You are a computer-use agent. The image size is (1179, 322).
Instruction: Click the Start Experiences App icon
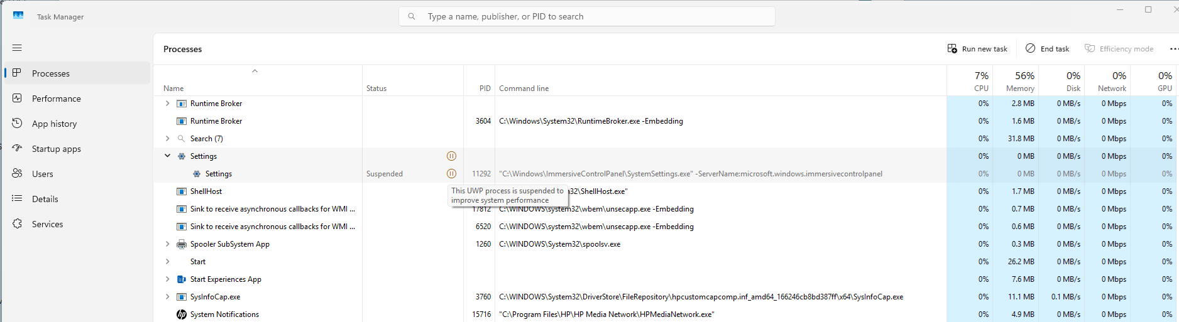pyautogui.click(x=182, y=279)
